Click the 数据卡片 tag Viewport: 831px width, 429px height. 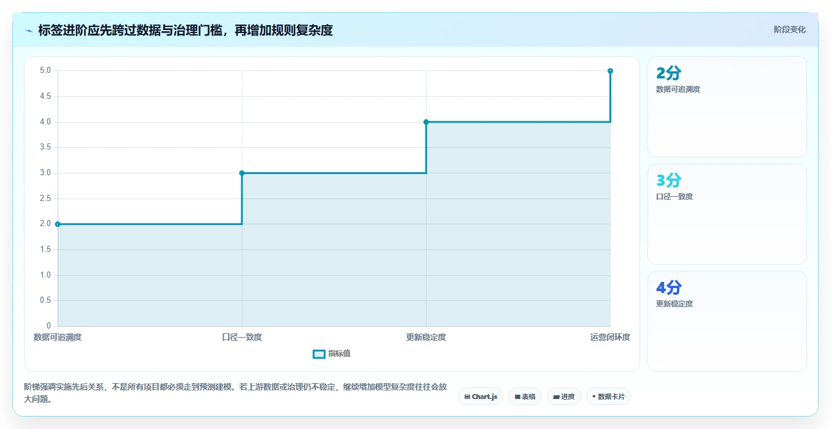coord(608,397)
